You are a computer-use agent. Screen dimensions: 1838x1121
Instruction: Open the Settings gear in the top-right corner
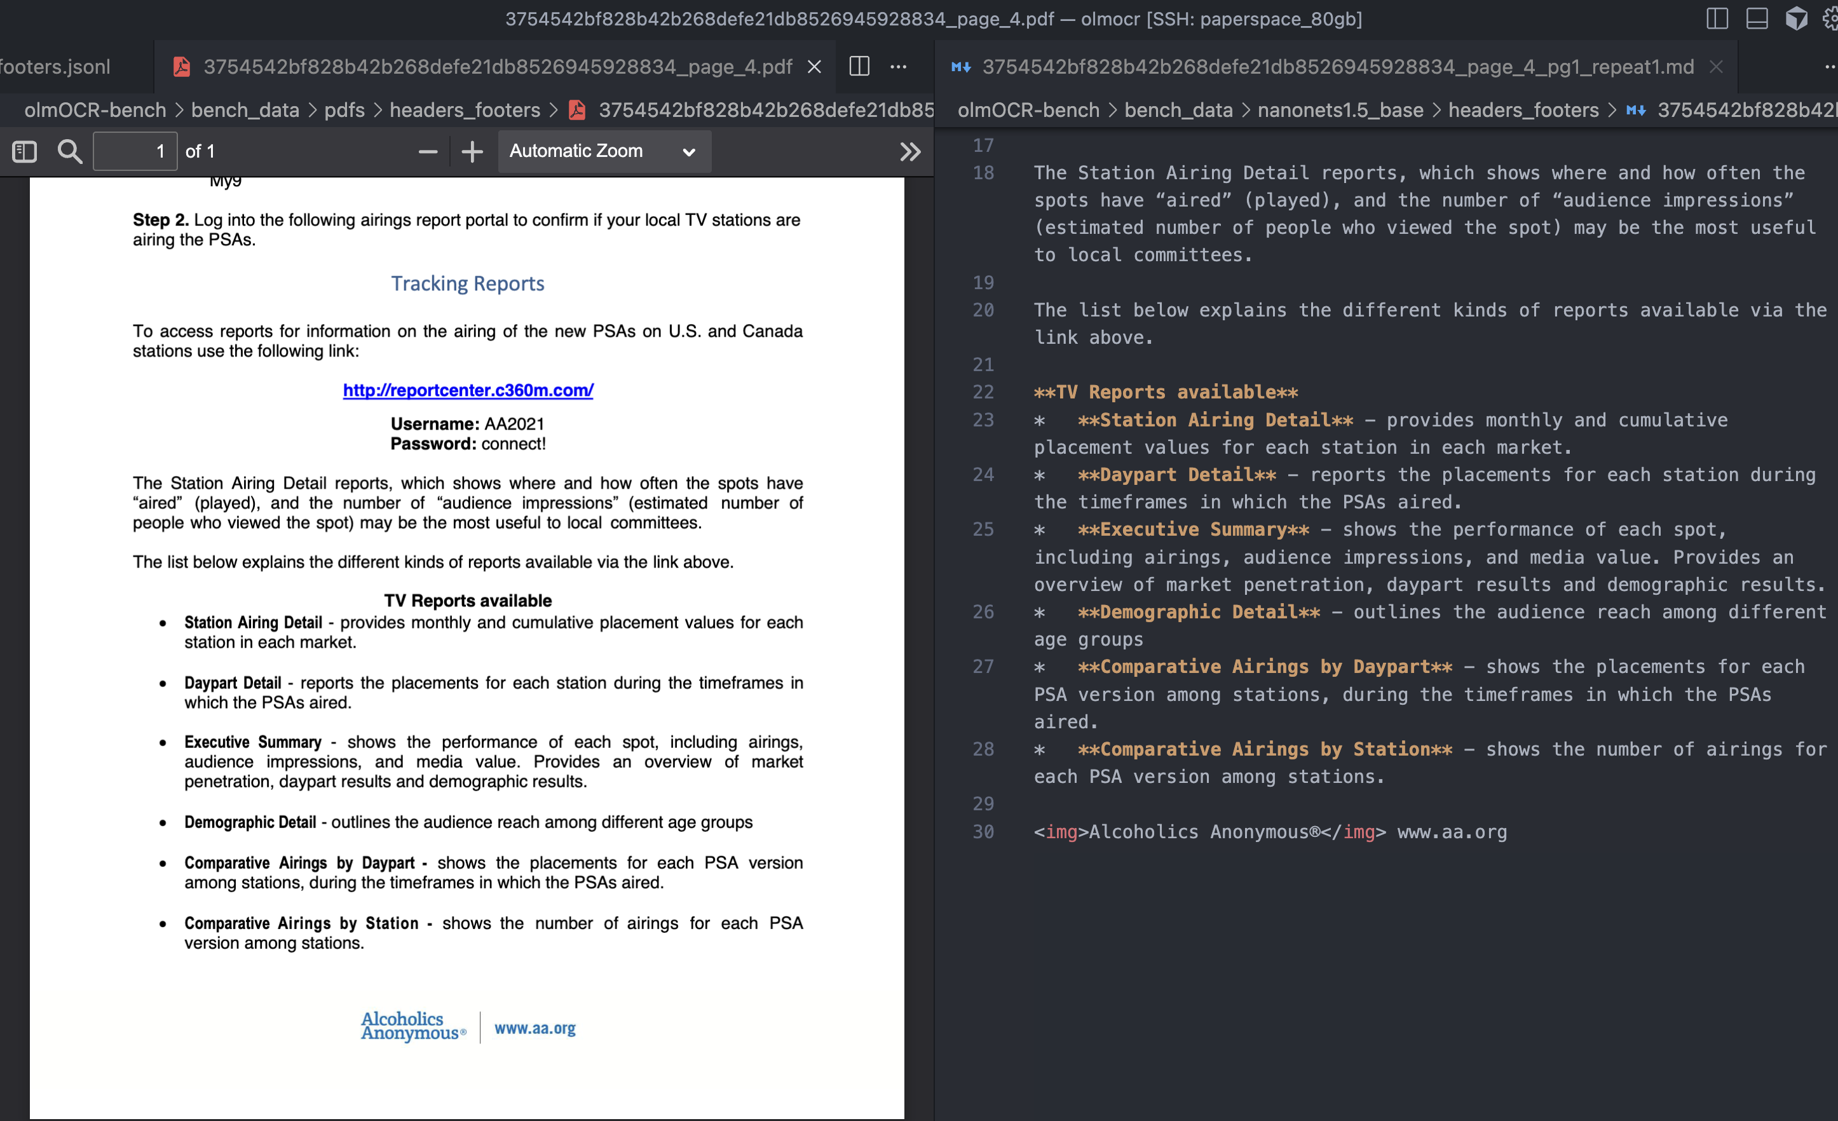[1832, 18]
